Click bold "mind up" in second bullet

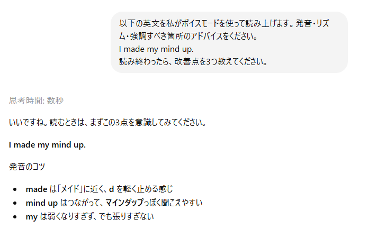[42, 203]
